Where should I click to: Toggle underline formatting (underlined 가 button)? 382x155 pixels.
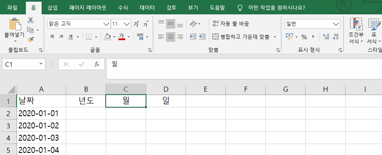70,37
